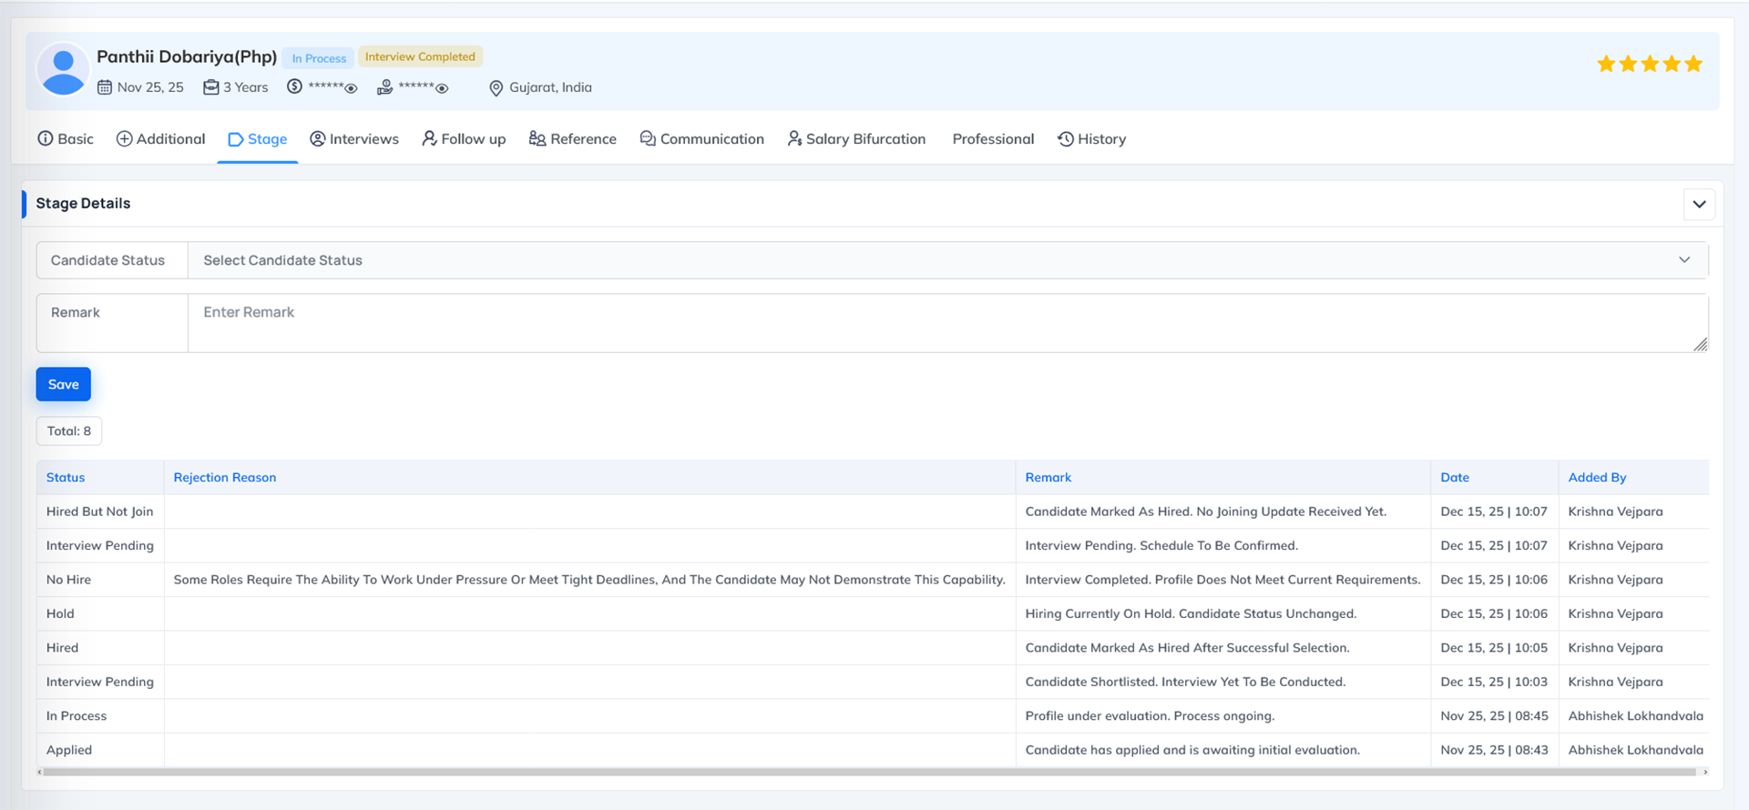Image resolution: width=1749 pixels, height=810 pixels.
Task: Click the first rating star
Action: [1606, 64]
